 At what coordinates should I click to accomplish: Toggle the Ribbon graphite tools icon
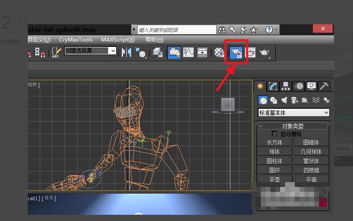click(174, 53)
